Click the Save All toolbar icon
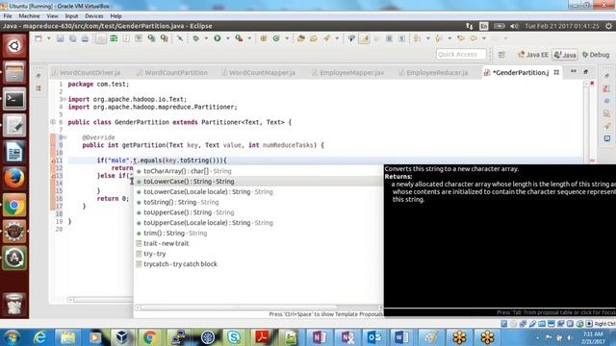This screenshot has width=616, height=346. pos(73,38)
